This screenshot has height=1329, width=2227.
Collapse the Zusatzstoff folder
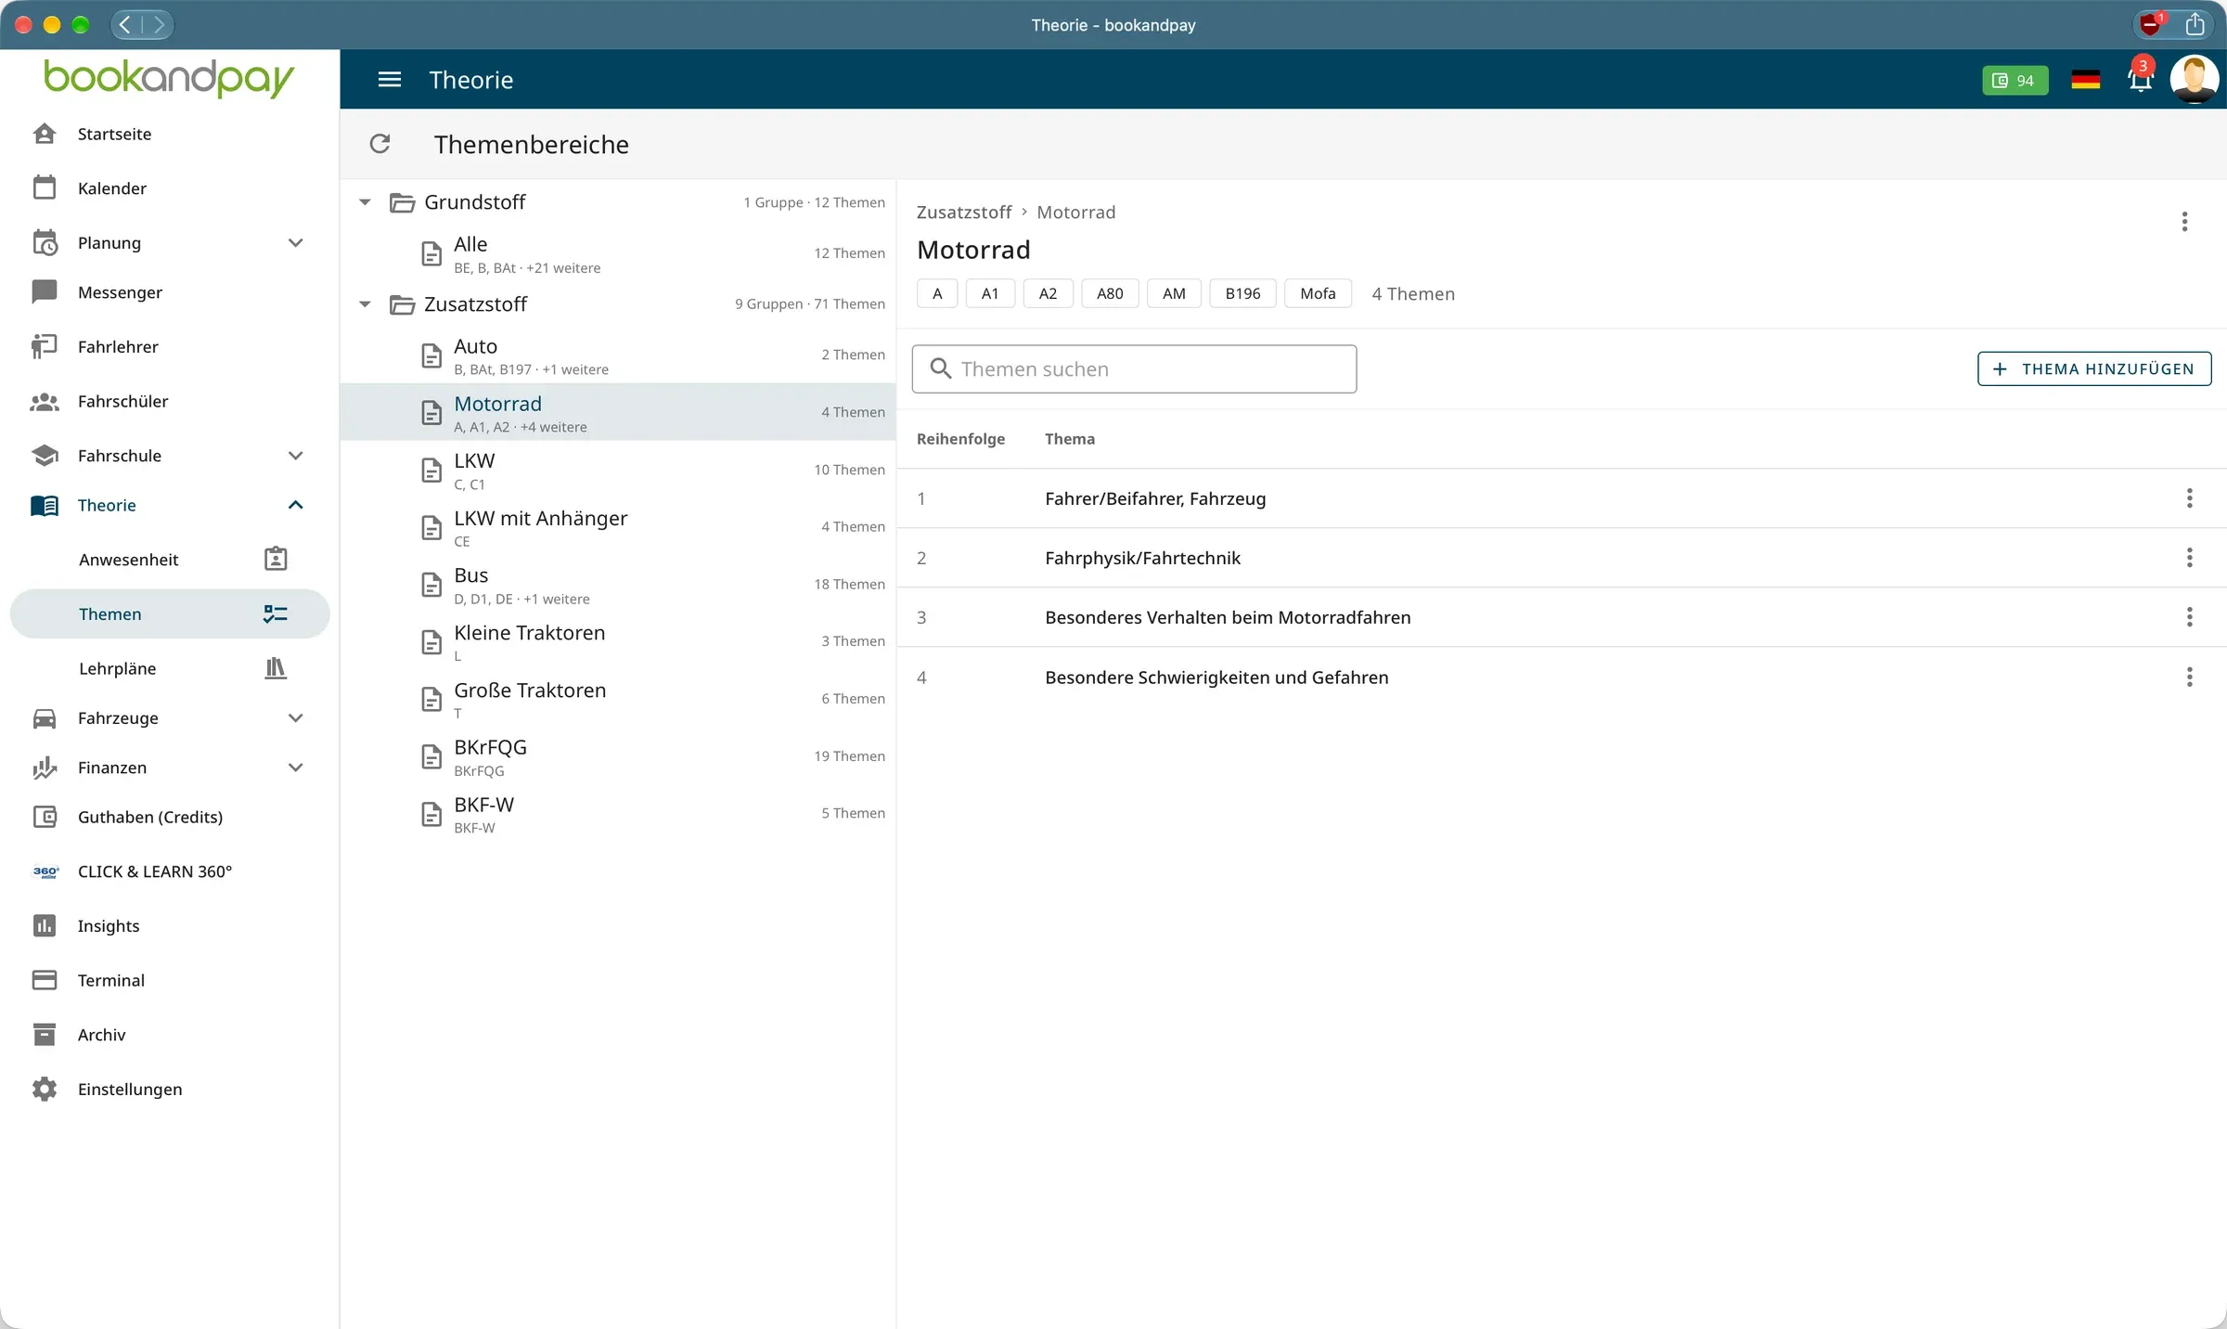click(366, 304)
